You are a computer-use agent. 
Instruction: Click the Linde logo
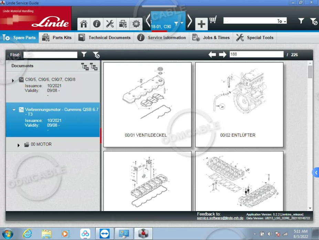(x=50, y=22)
